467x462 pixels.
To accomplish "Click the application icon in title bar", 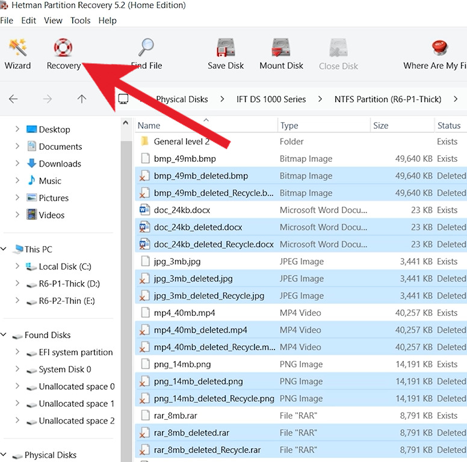I will click(x=4, y=5).
